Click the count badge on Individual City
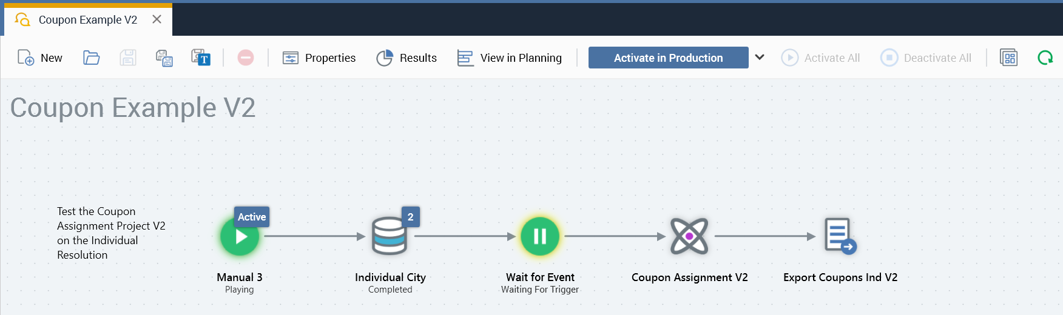Viewport: 1063px width, 315px height. [411, 217]
